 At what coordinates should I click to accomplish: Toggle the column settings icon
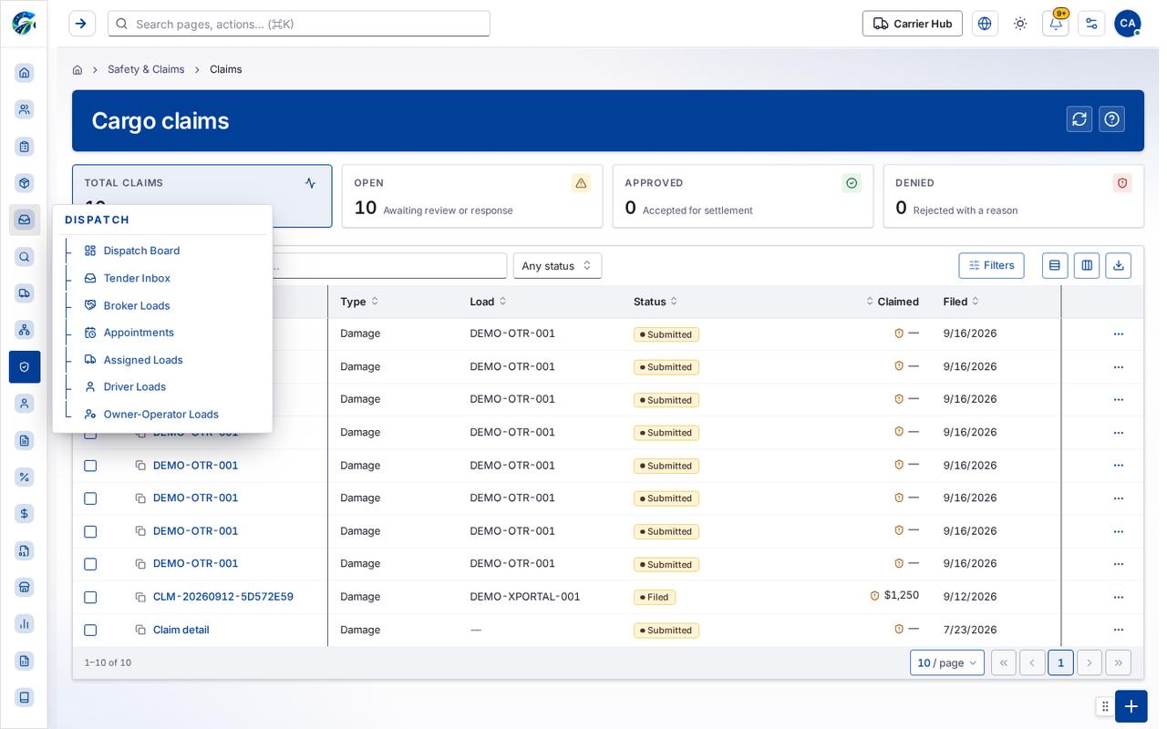point(1087,265)
